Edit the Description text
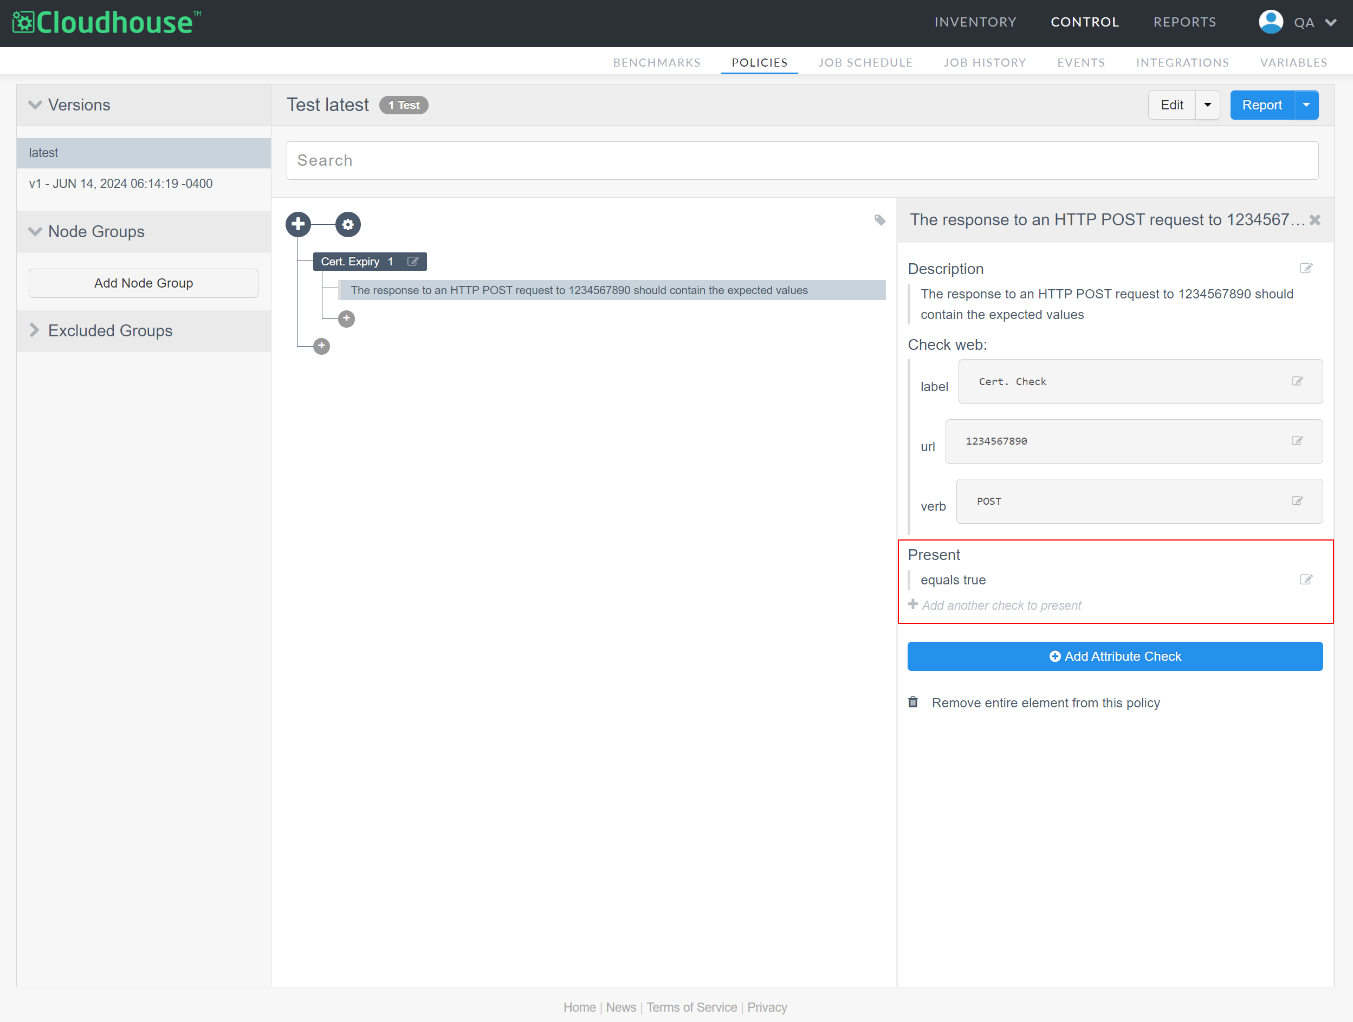This screenshot has width=1353, height=1022. click(1306, 268)
